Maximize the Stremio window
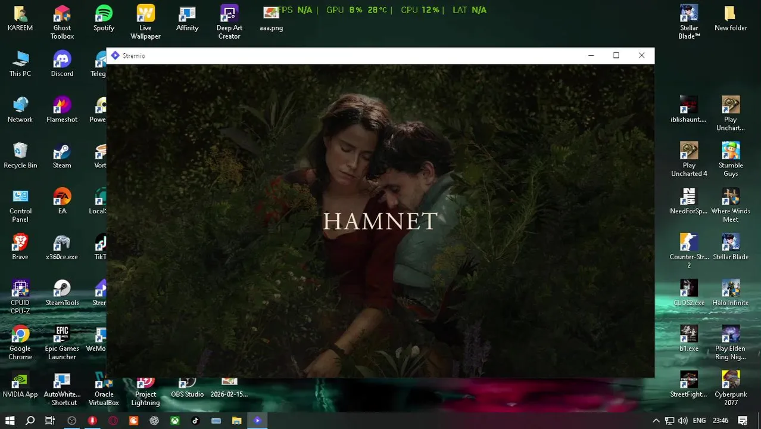Viewport: 761px width, 429px height. [x=616, y=55]
